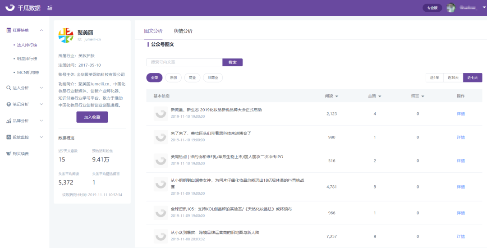
Task: Collapse the 红薯榜单 menu chevron
Action: 41,30
